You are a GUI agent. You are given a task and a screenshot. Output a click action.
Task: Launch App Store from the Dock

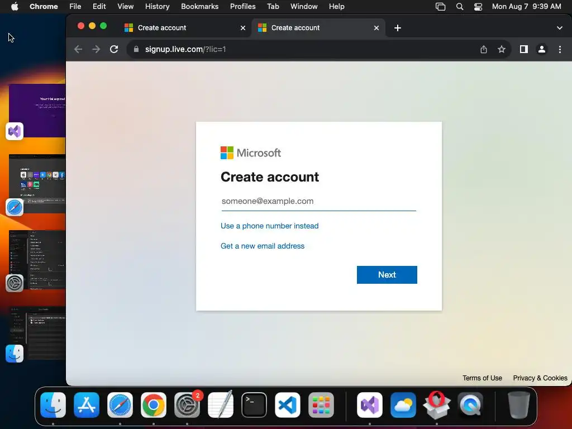coord(87,405)
